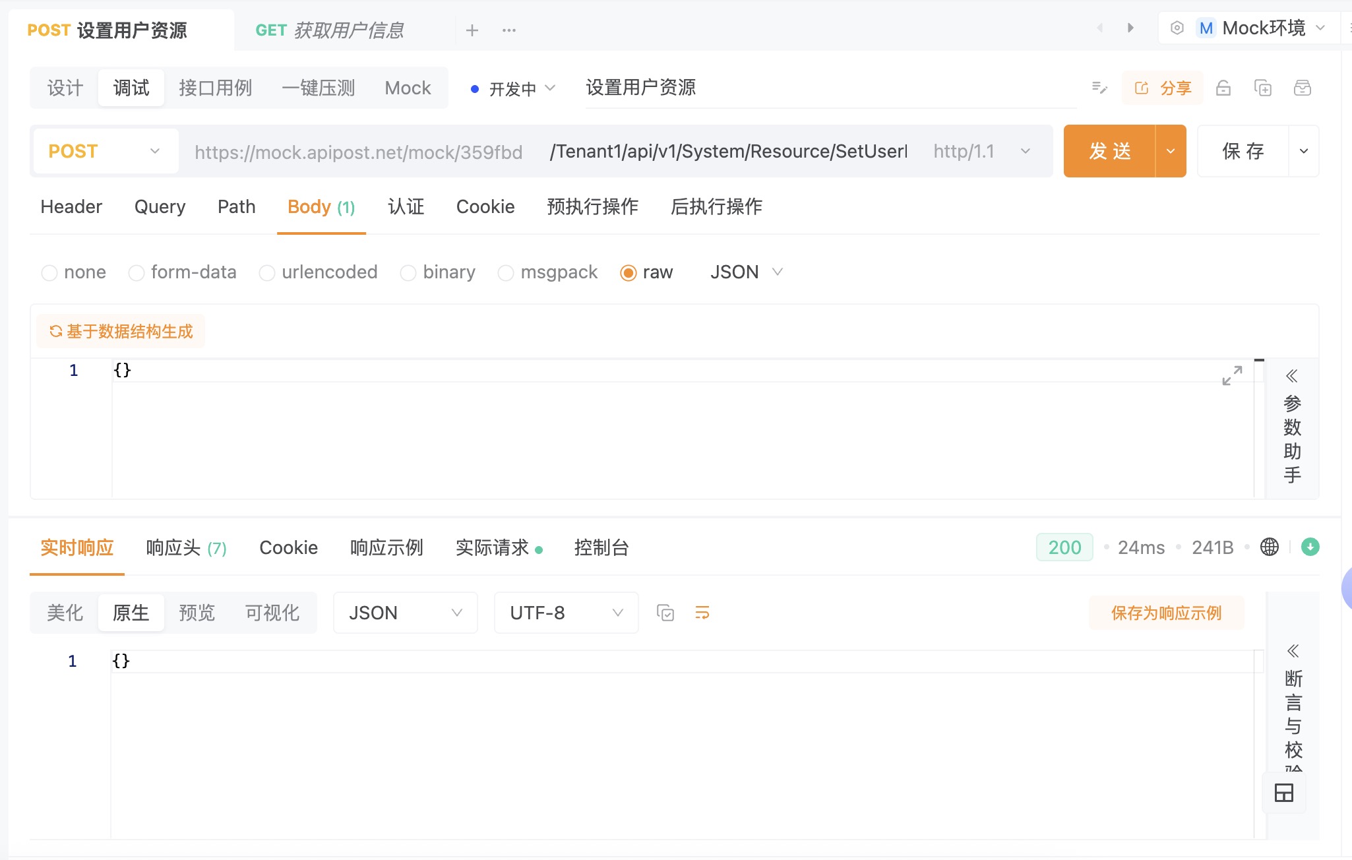
Task: Click the URL path input field
Action: 728,151
